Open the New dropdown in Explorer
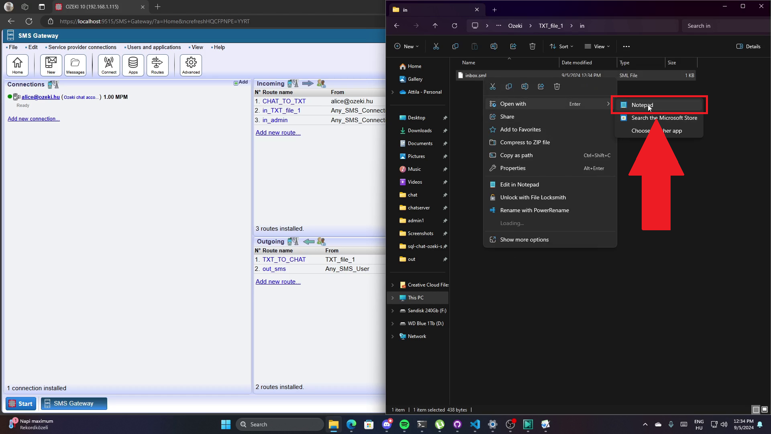This screenshot has width=771, height=434. [x=406, y=47]
